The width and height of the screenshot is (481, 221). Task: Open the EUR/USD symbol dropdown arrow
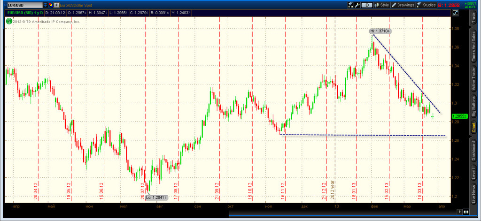click(x=46, y=5)
